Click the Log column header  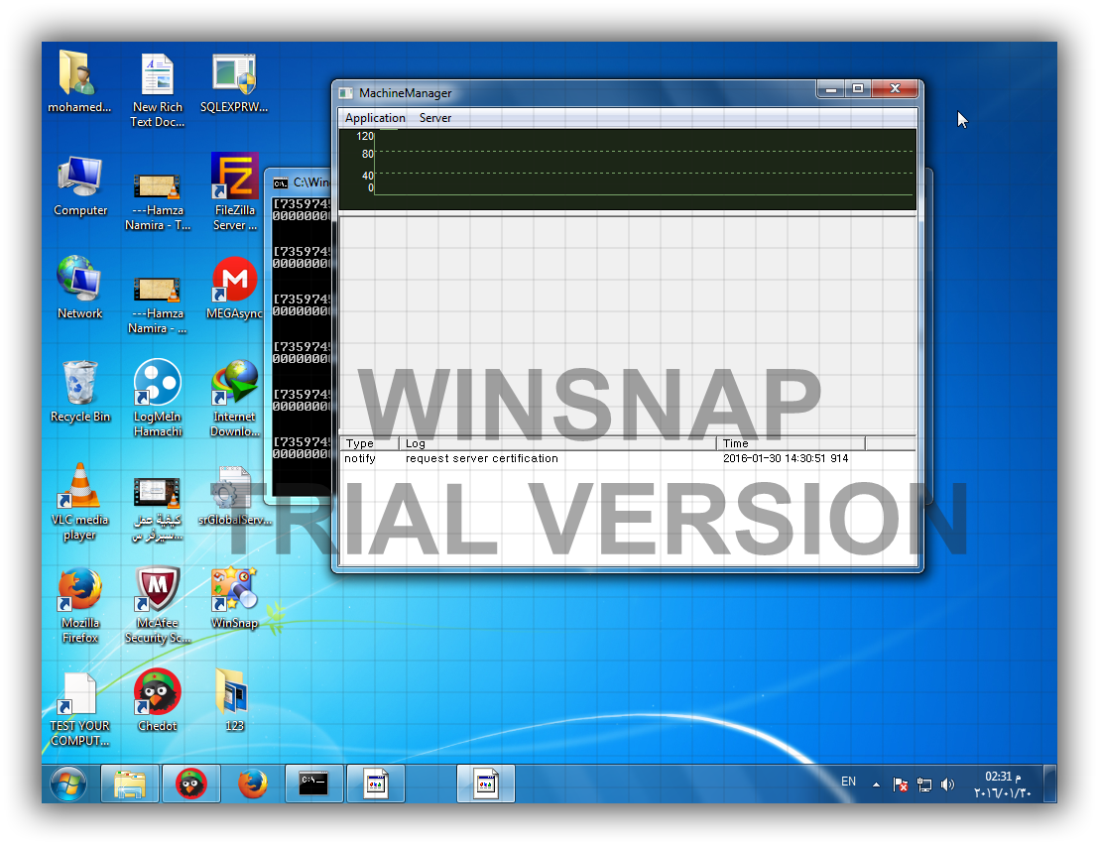[557, 443]
